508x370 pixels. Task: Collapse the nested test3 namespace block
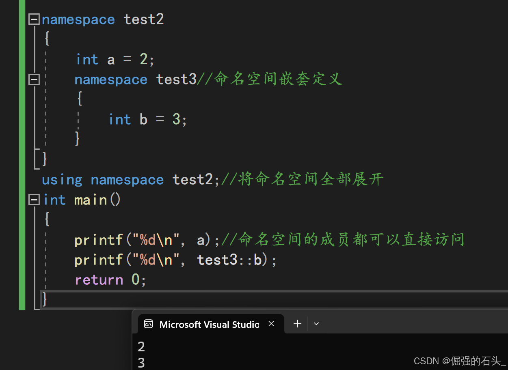34,80
